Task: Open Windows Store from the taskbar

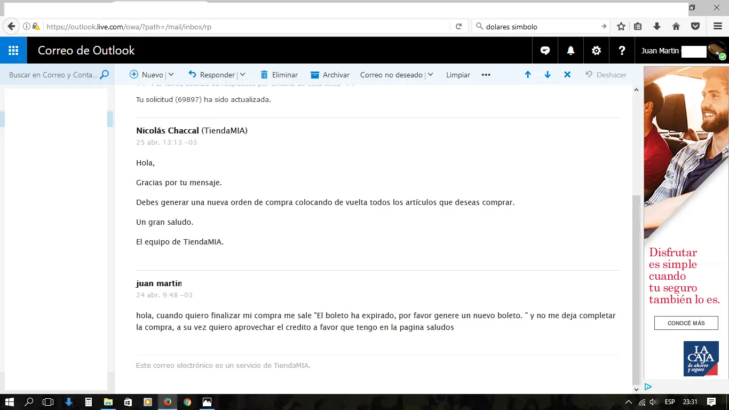Action: [x=128, y=402]
